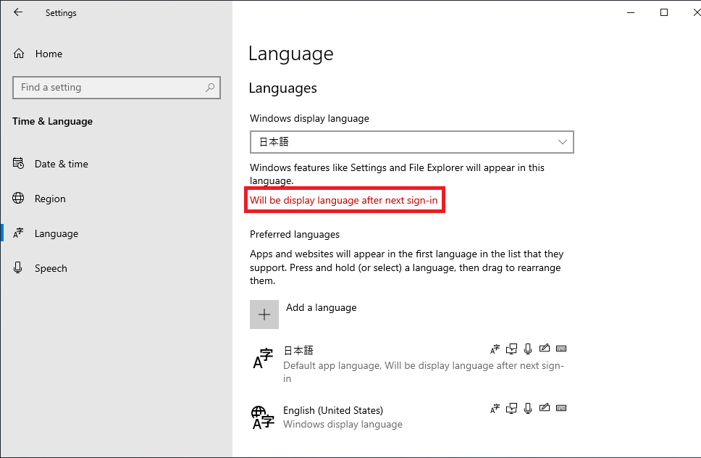Image resolution: width=701 pixels, height=458 pixels.
Task: Select the 日本語 preferred language entry
Action: (408, 363)
